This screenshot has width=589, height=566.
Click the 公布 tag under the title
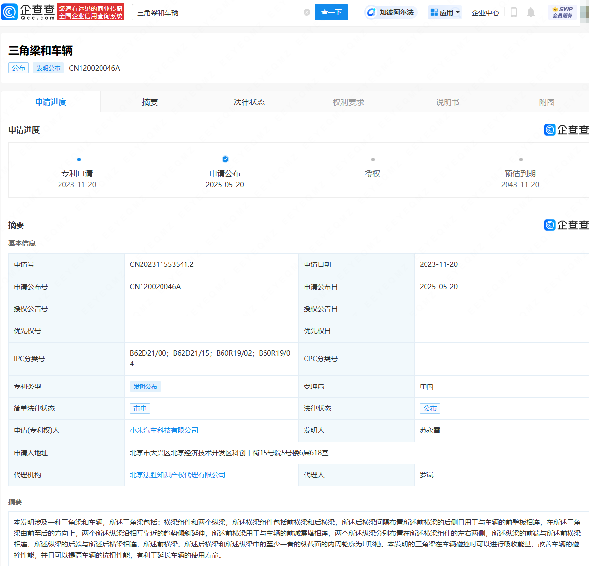[19, 68]
